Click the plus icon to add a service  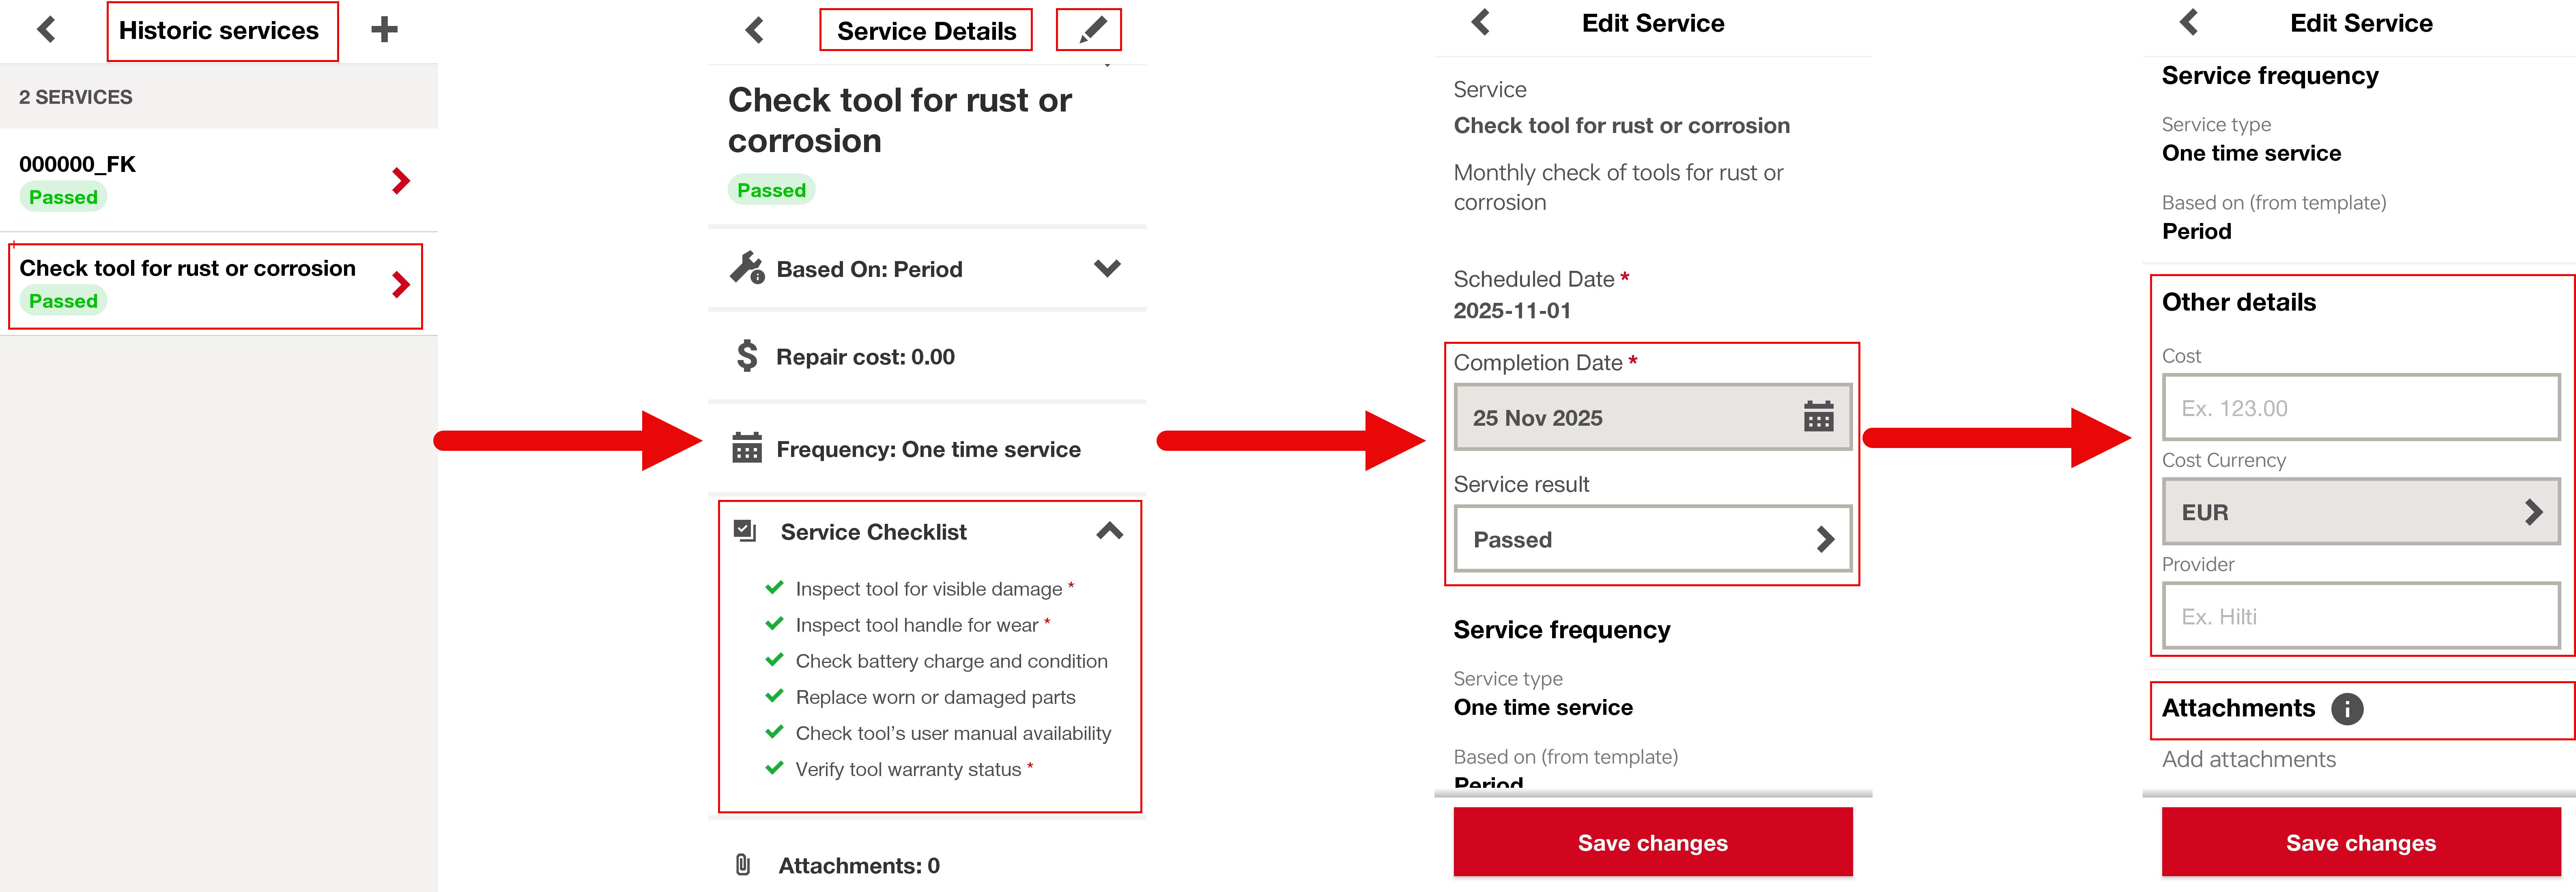[x=384, y=30]
